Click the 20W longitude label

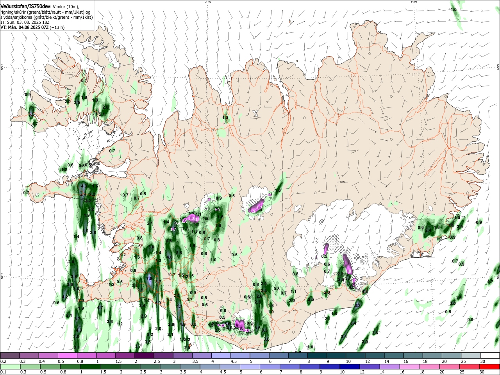(208, 2)
